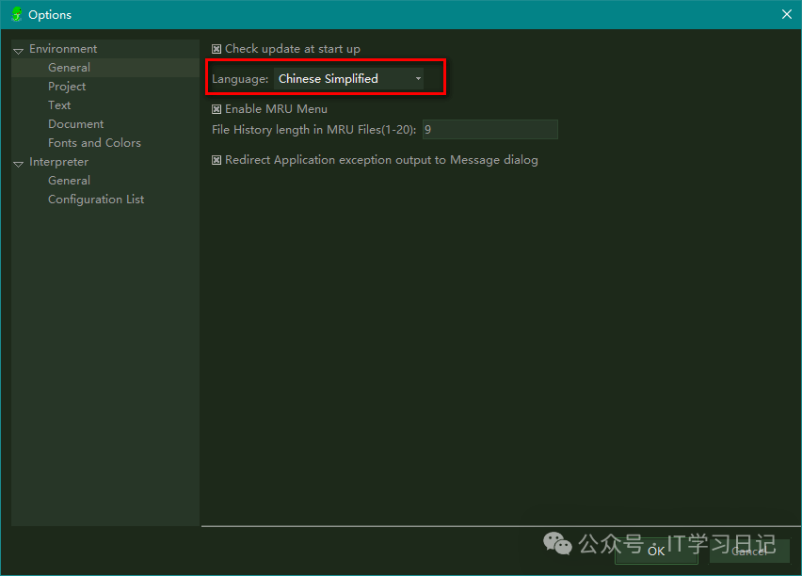802x576 pixels.
Task: Select Text settings page
Action: pyautogui.click(x=59, y=105)
